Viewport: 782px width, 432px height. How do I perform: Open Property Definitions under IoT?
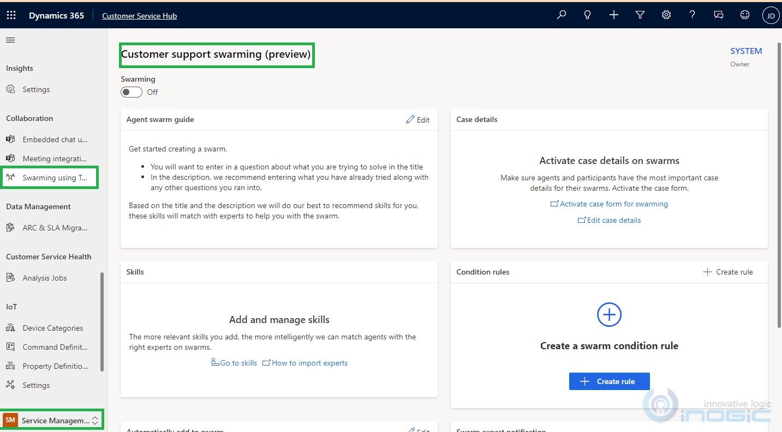(55, 366)
